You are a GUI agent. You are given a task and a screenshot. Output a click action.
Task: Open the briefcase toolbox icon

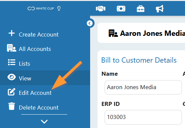[140, 9]
